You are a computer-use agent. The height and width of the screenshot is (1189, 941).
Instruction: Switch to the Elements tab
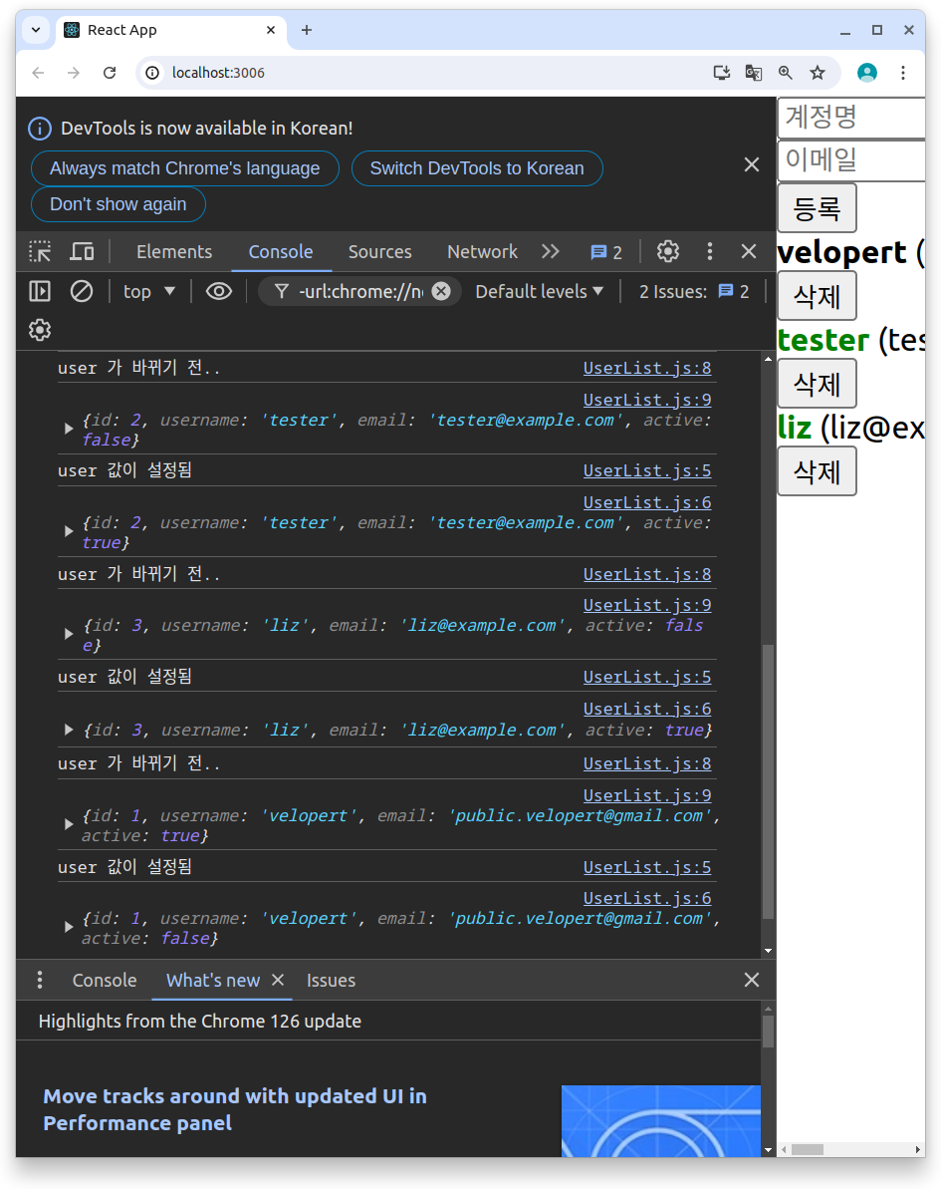tap(174, 252)
